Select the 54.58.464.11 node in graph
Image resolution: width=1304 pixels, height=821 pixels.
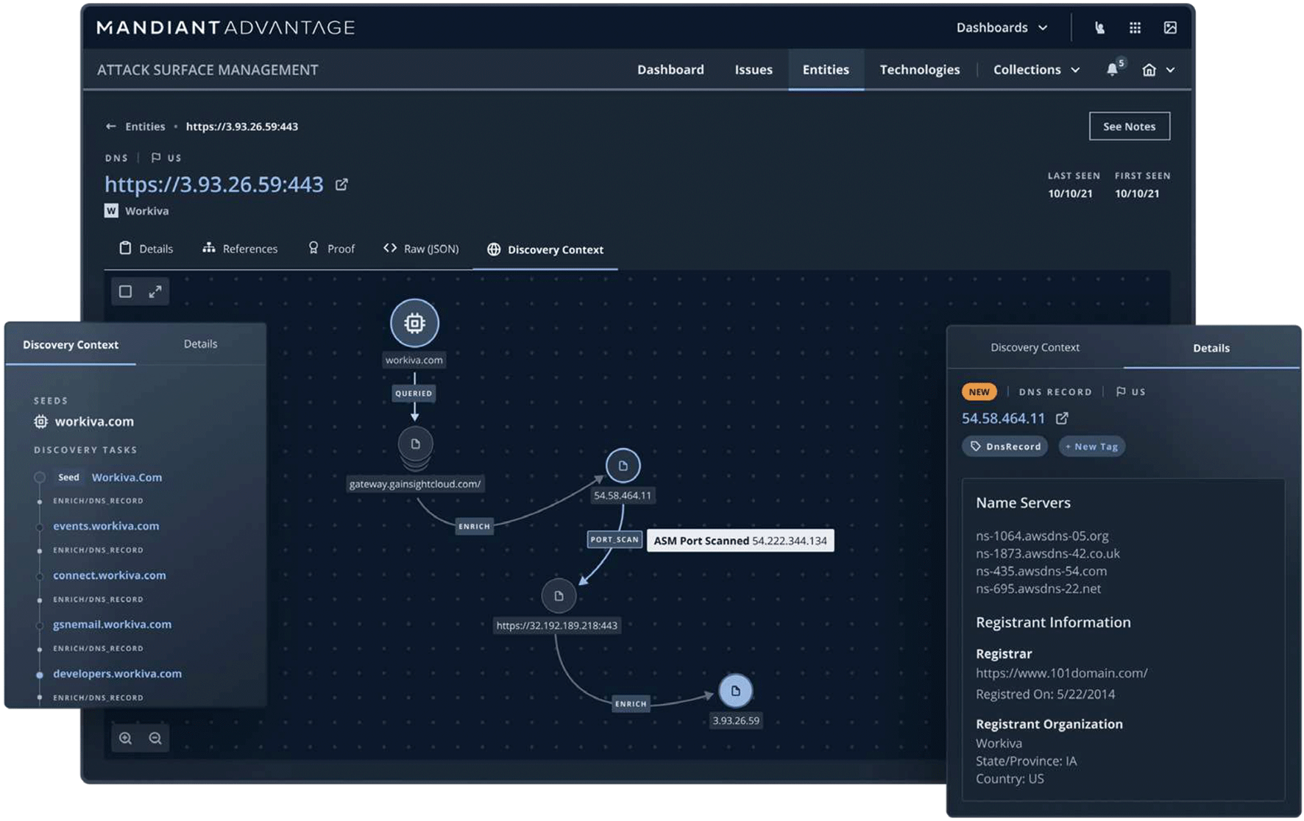pos(623,466)
